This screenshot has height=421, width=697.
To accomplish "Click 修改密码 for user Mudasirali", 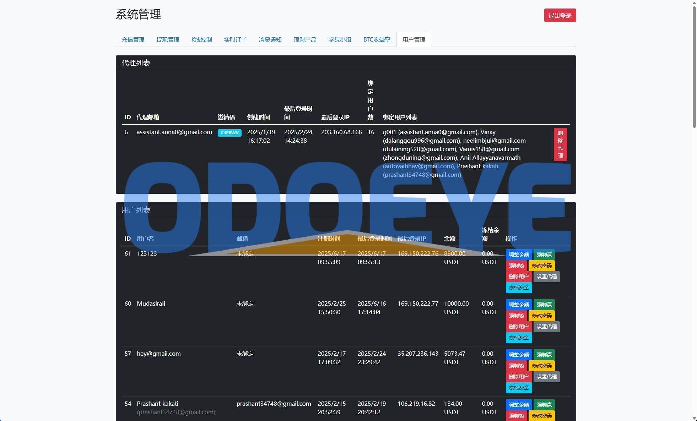I will pyautogui.click(x=541, y=316).
